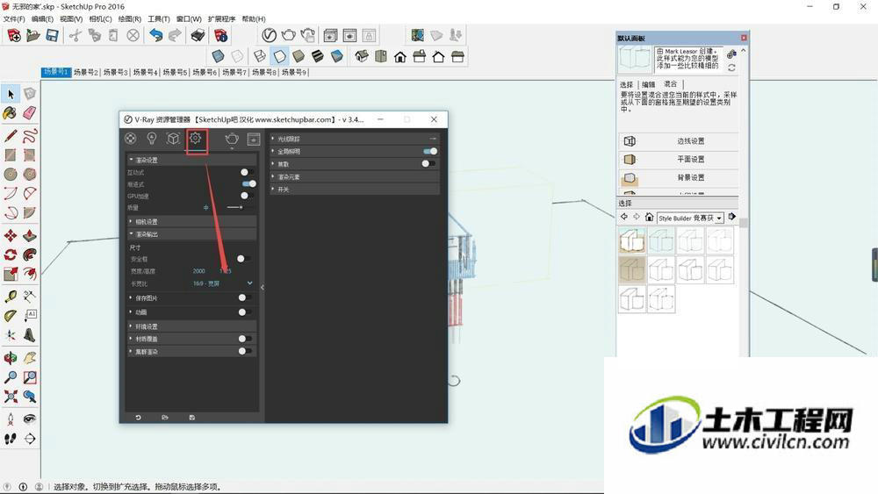The height and width of the screenshot is (494, 878).
Task: Pick the Select arrow tool
Action: (x=11, y=93)
